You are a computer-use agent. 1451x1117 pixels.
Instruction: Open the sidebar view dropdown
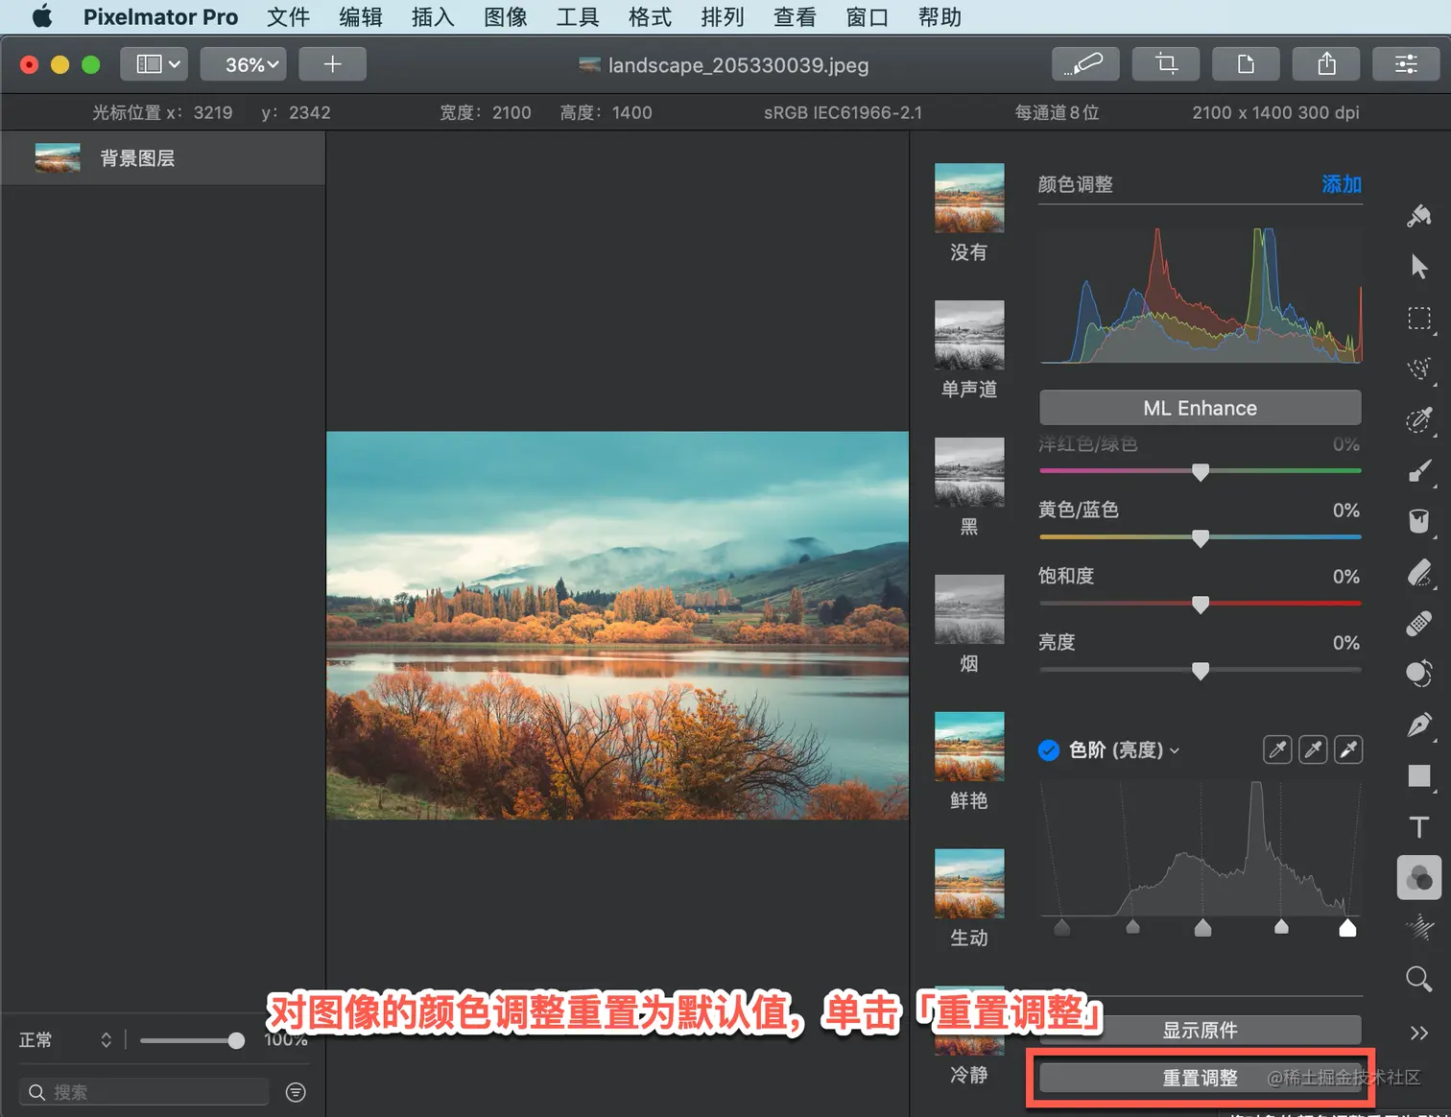point(155,64)
